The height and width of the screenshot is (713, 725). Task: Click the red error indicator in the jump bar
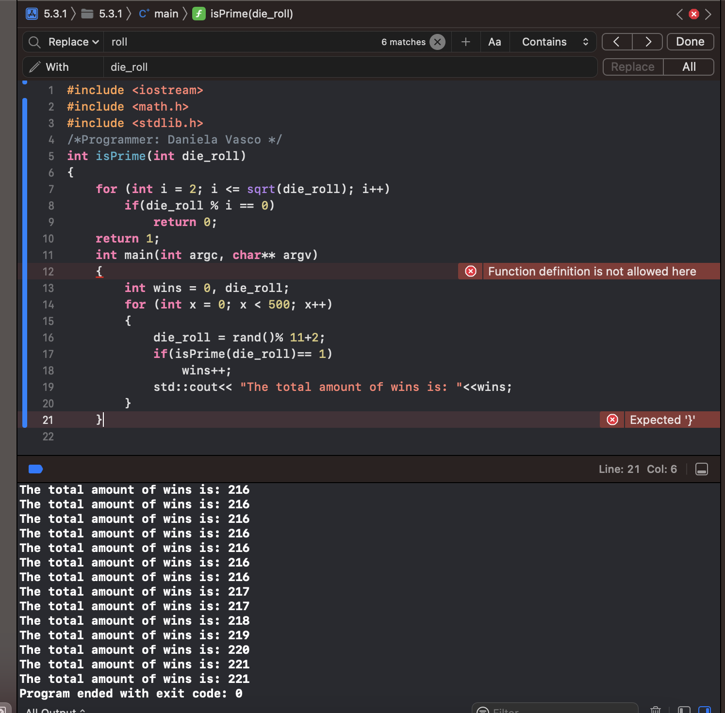point(694,14)
